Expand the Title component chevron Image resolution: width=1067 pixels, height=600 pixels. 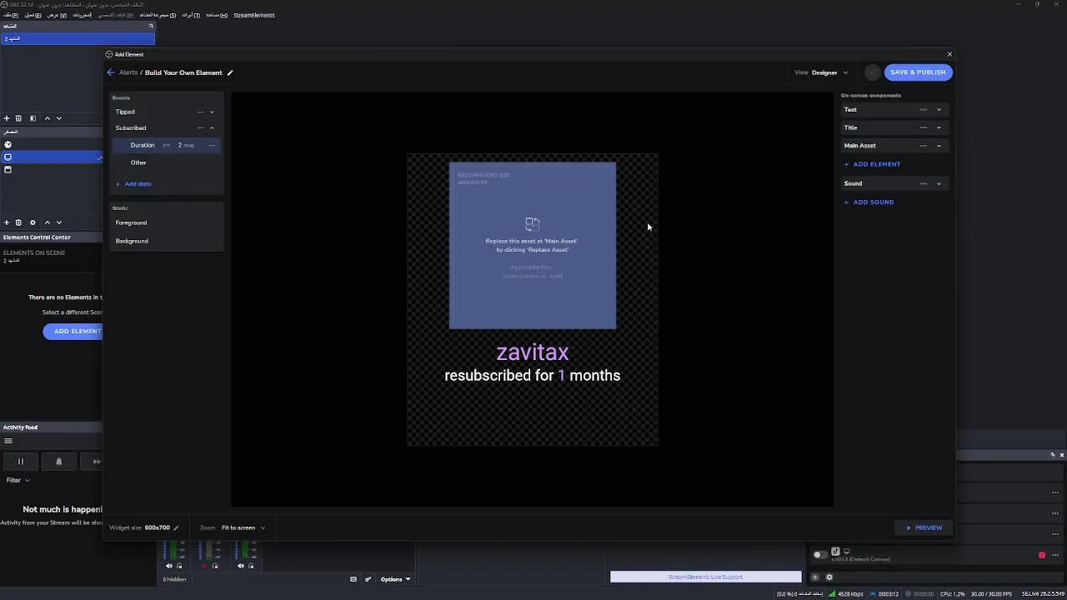(939, 127)
